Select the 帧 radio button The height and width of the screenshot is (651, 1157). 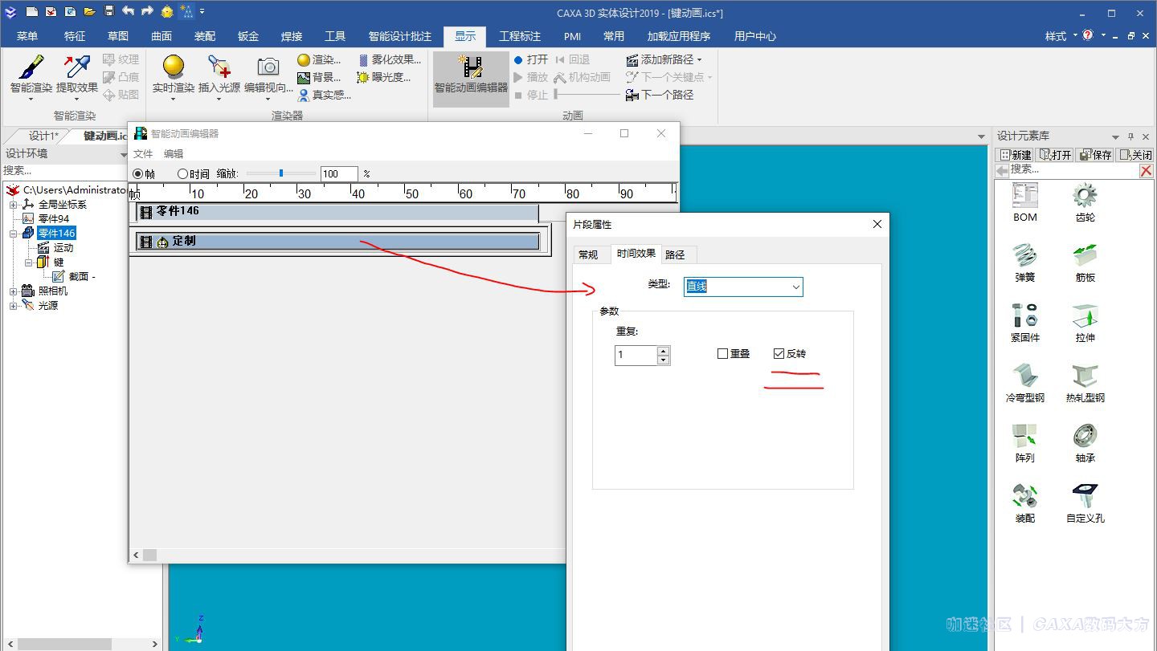[x=137, y=173]
